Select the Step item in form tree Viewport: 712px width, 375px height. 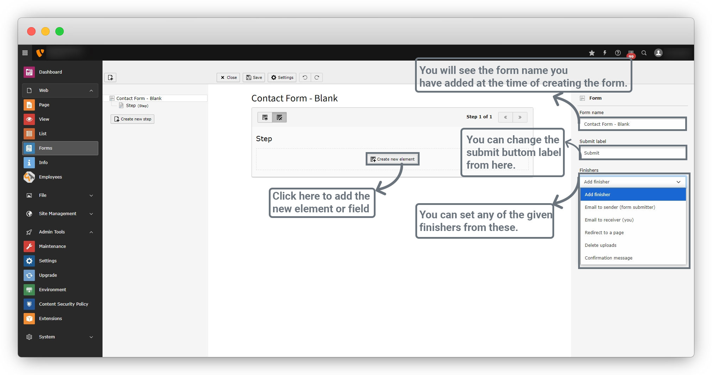[x=131, y=106]
